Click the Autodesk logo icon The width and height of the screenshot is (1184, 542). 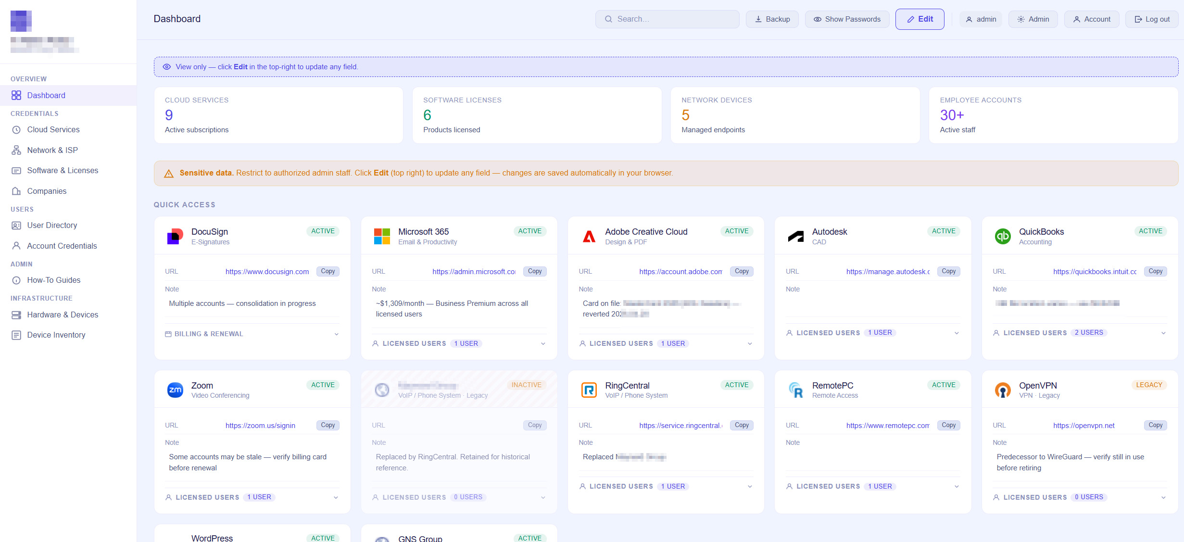tap(796, 236)
